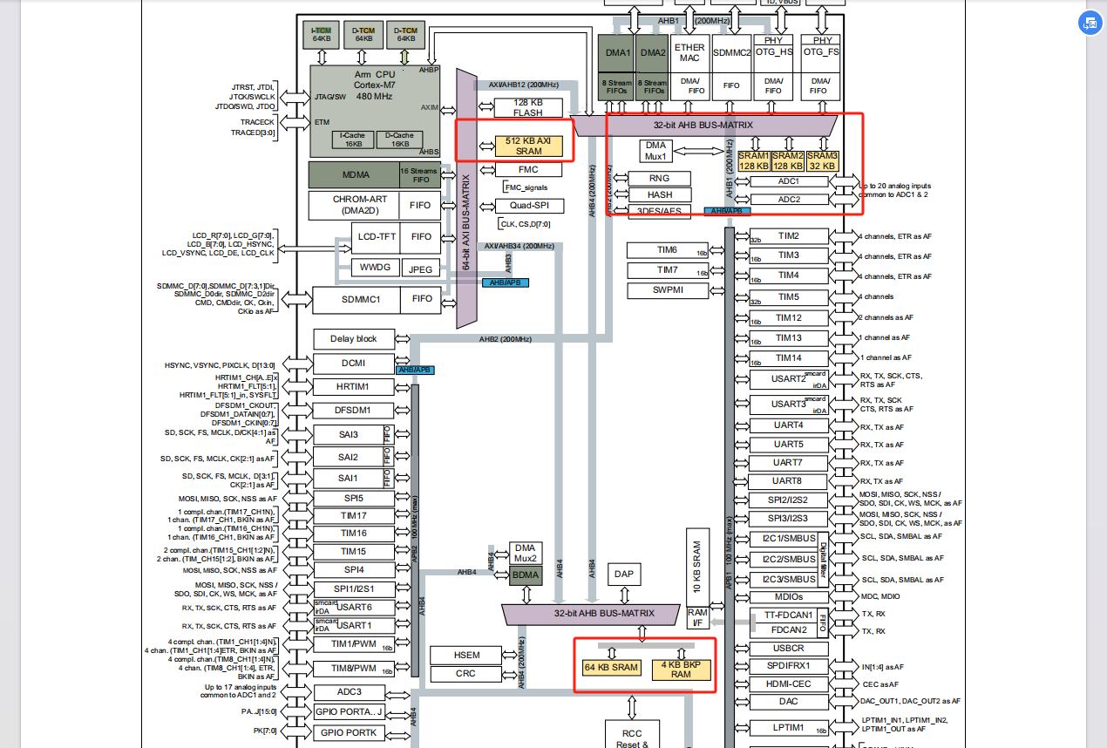This screenshot has height=748, width=1107.
Task: Select the TIM2 block
Action: click(x=789, y=236)
